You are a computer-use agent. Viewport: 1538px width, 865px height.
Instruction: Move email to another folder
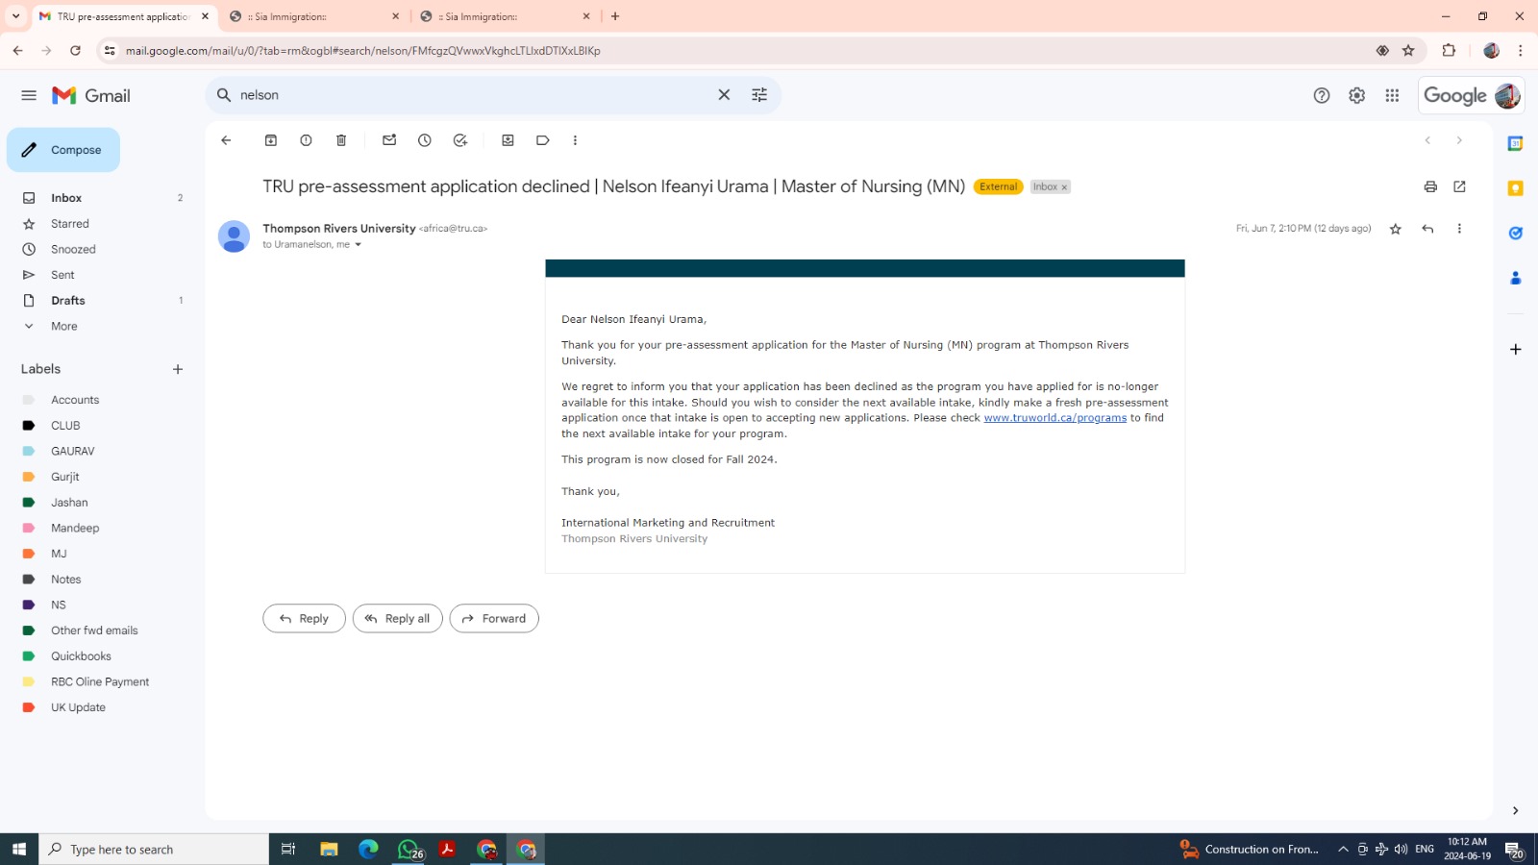coord(508,140)
